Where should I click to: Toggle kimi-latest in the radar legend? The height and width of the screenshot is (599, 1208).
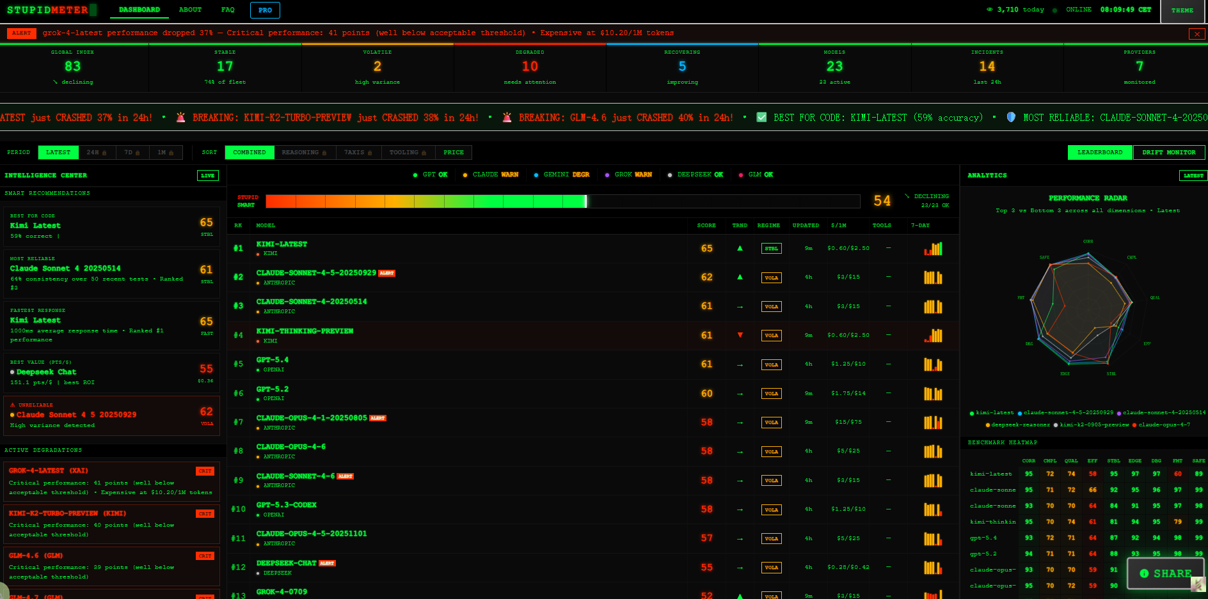click(x=992, y=413)
